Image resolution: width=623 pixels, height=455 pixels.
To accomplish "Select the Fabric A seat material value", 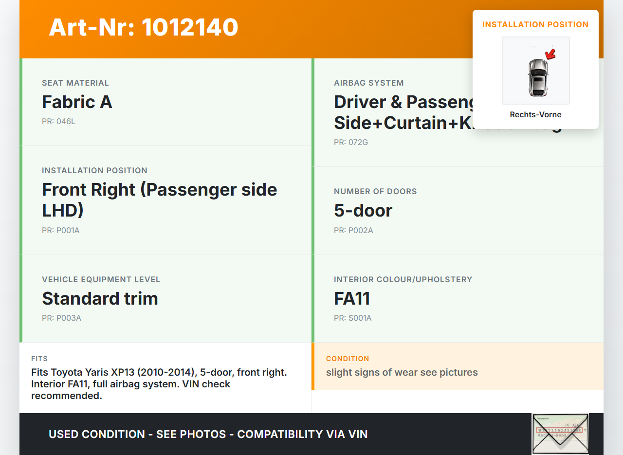I will tap(77, 102).
